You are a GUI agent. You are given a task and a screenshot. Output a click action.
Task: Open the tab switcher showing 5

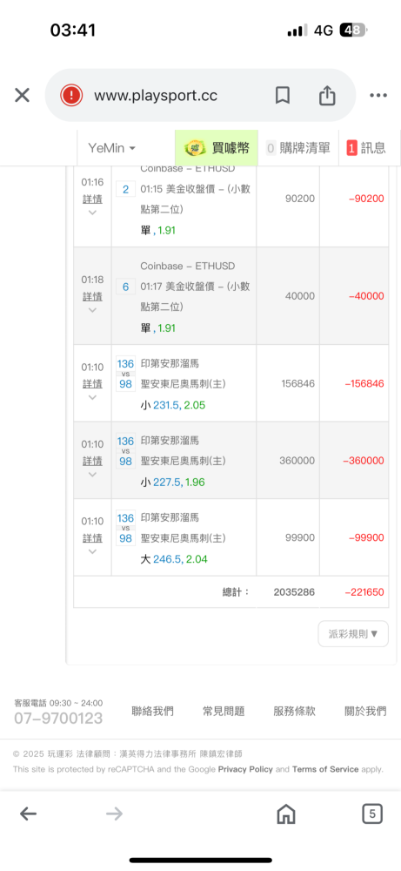[x=372, y=814]
